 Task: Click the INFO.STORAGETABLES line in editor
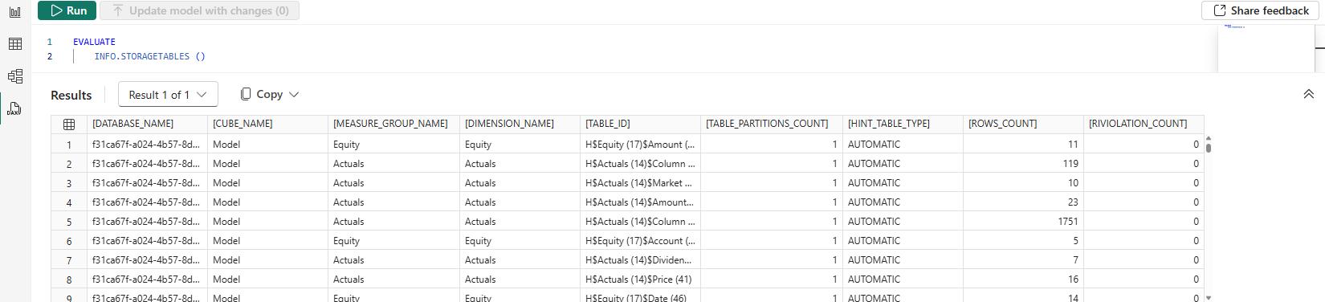149,56
